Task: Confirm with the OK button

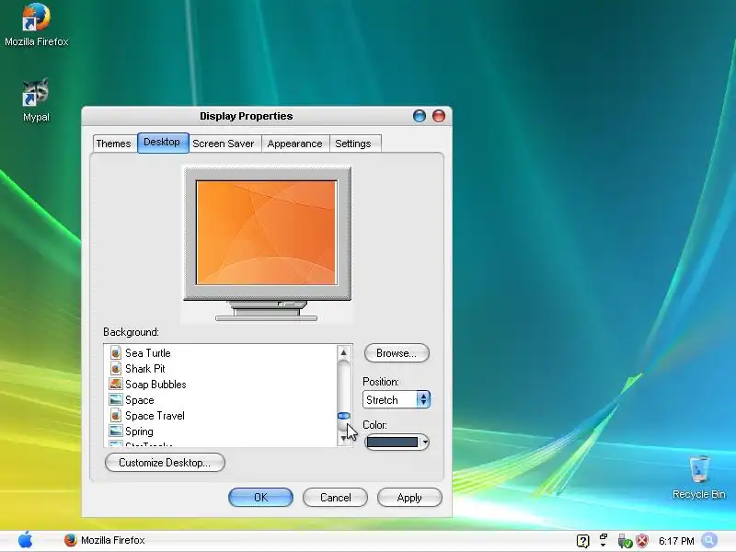Action: point(260,498)
